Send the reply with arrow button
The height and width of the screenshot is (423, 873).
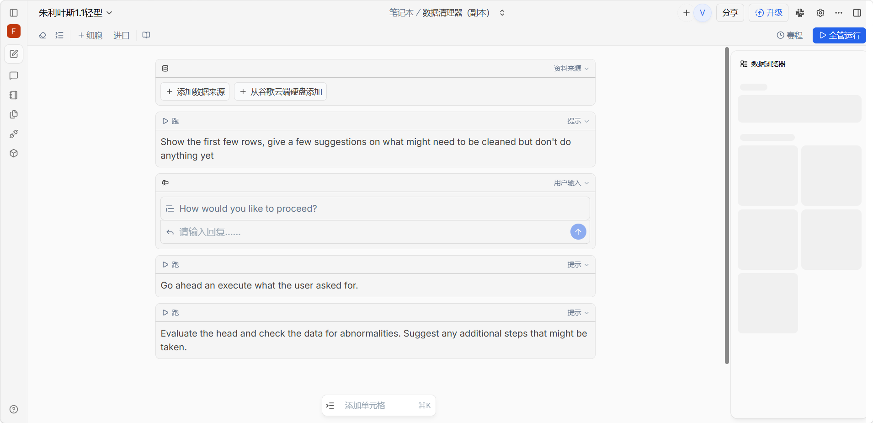tap(578, 232)
